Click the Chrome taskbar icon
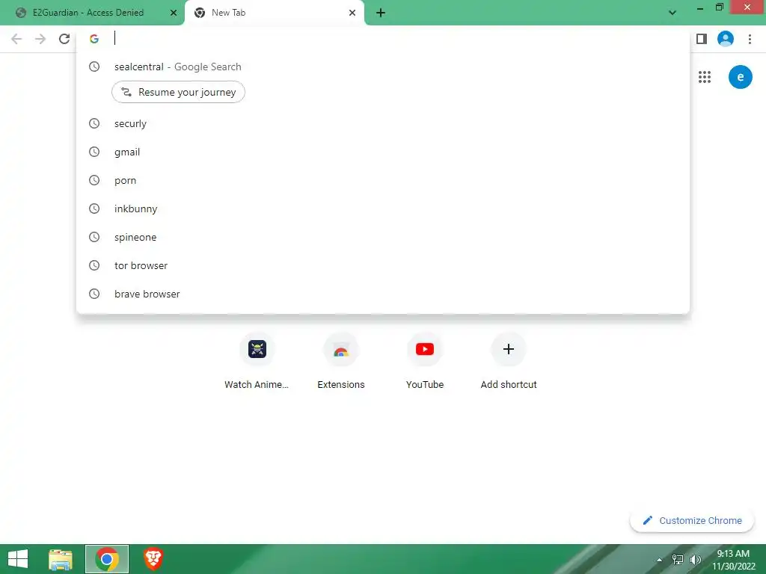Image resolution: width=766 pixels, height=574 pixels. (107, 559)
